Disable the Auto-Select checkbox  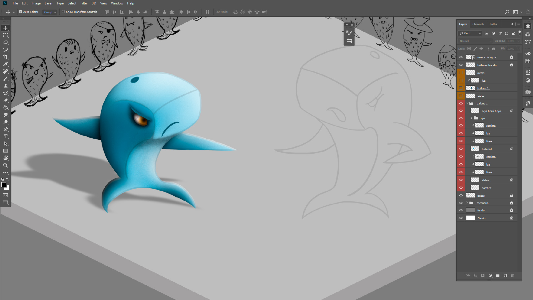(21, 12)
